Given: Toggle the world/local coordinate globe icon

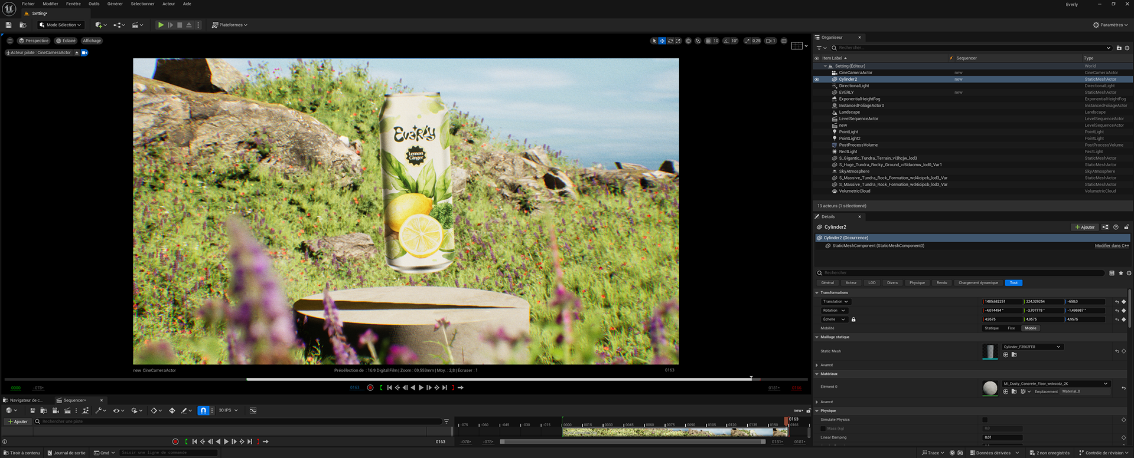Looking at the screenshot, I should (688, 41).
